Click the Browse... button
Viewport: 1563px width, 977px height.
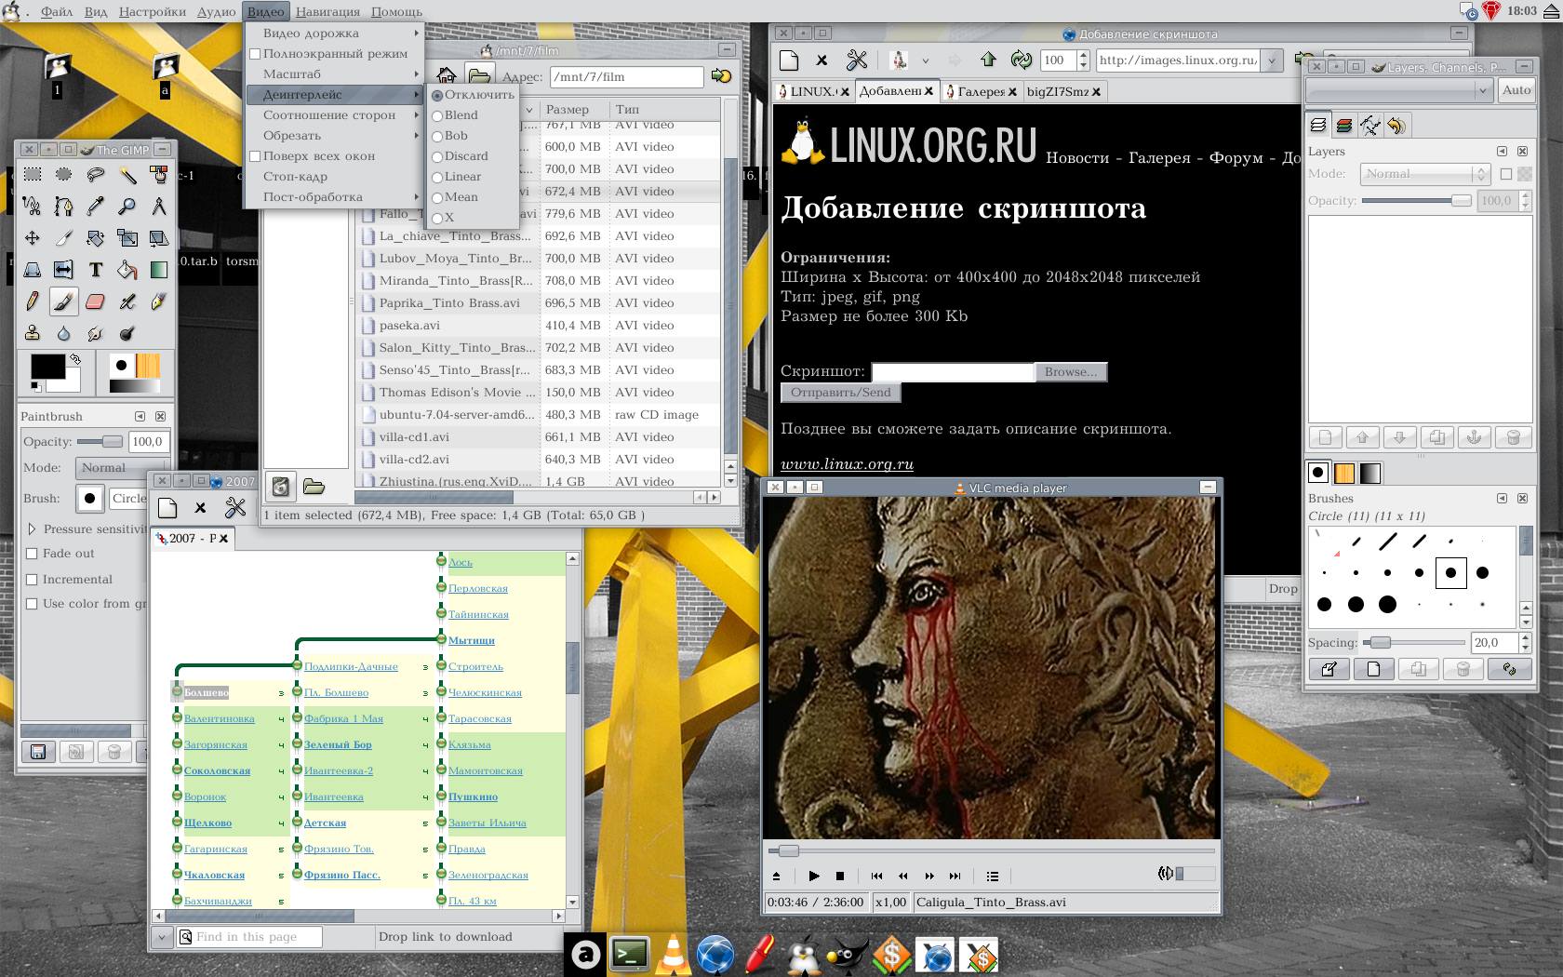(x=1070, y=371)
